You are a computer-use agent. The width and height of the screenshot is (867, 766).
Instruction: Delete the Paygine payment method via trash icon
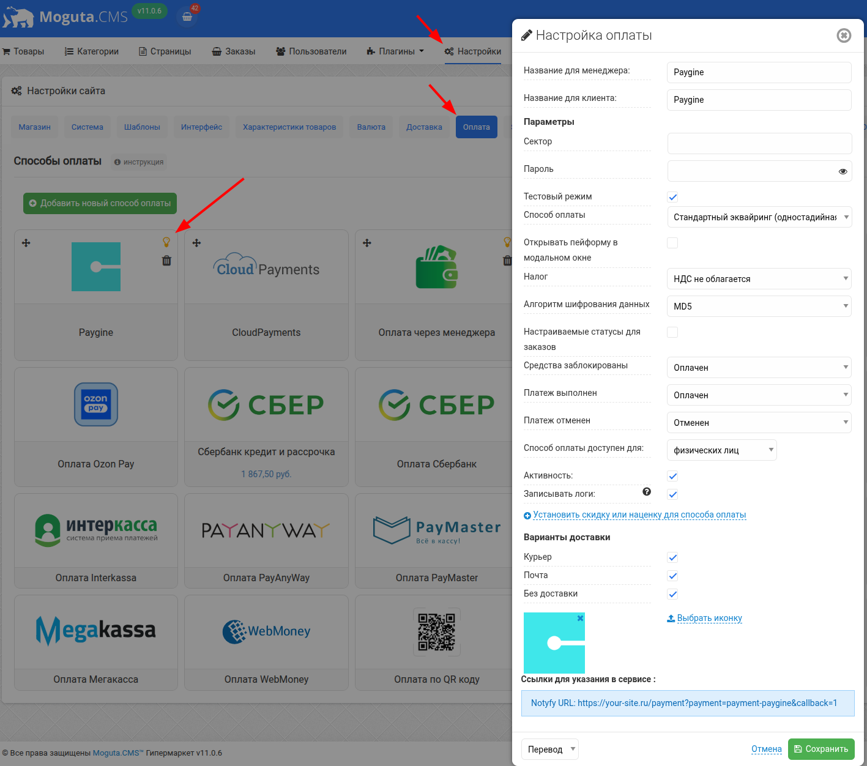click(x=166, y=260)
